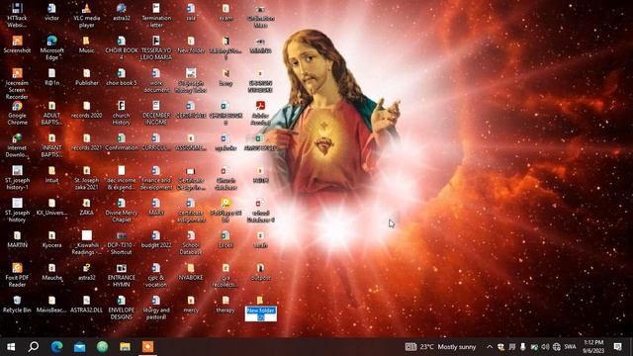Select the choir book 3 file
Image resolution: width=633 pixels, height=356 pixels.
(x=121, y=77)
